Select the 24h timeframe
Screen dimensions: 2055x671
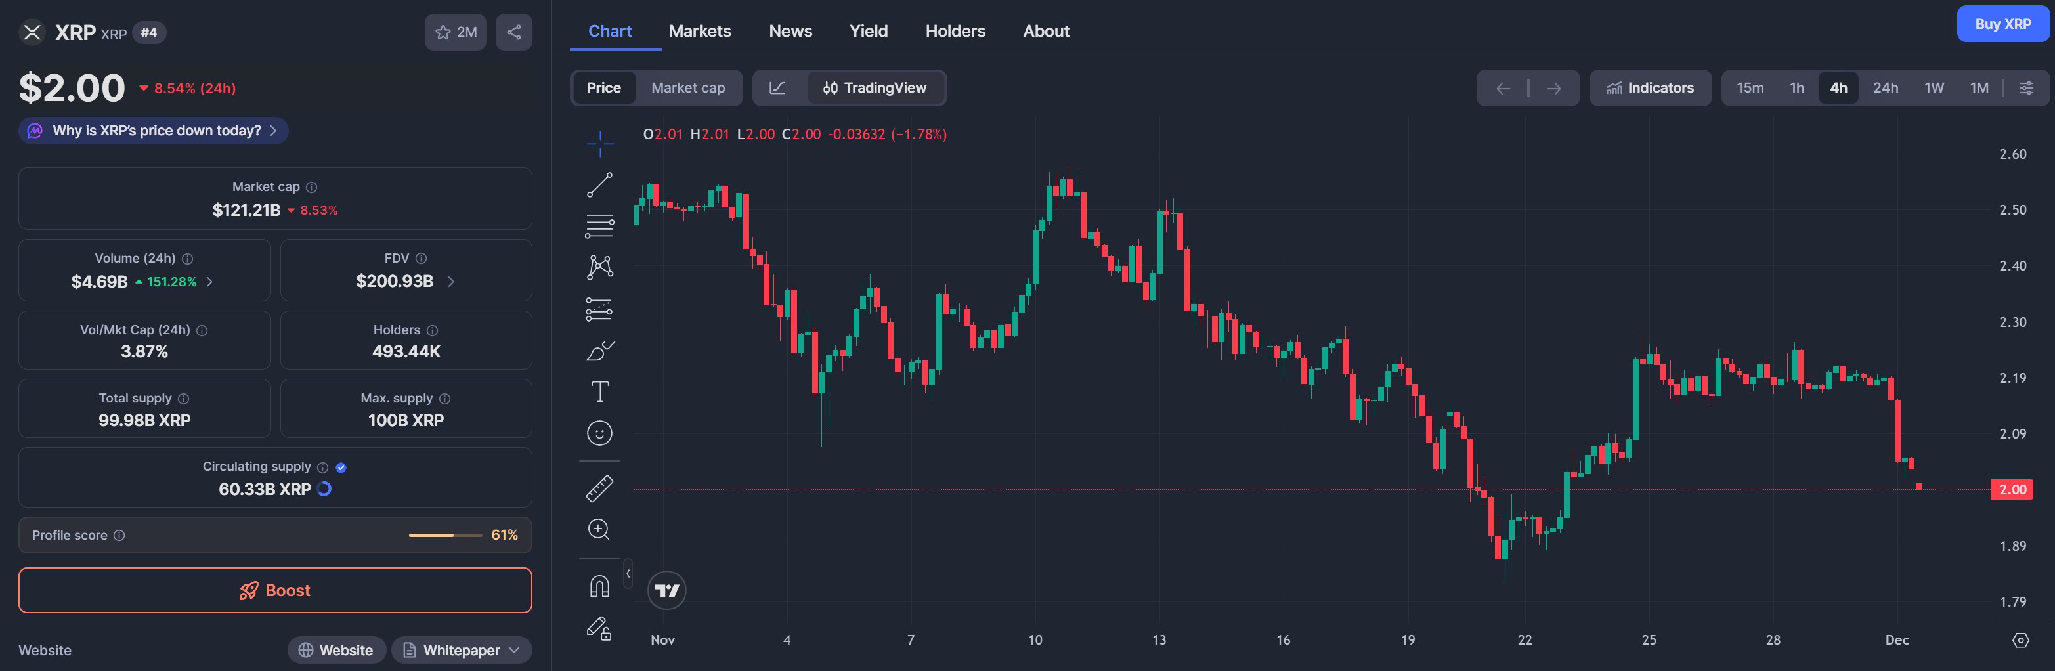1885,88
